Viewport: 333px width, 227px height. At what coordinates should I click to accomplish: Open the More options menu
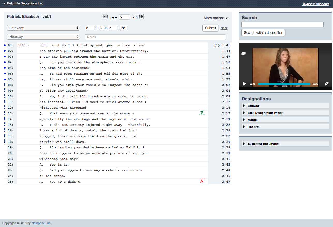tap(216, 18)
